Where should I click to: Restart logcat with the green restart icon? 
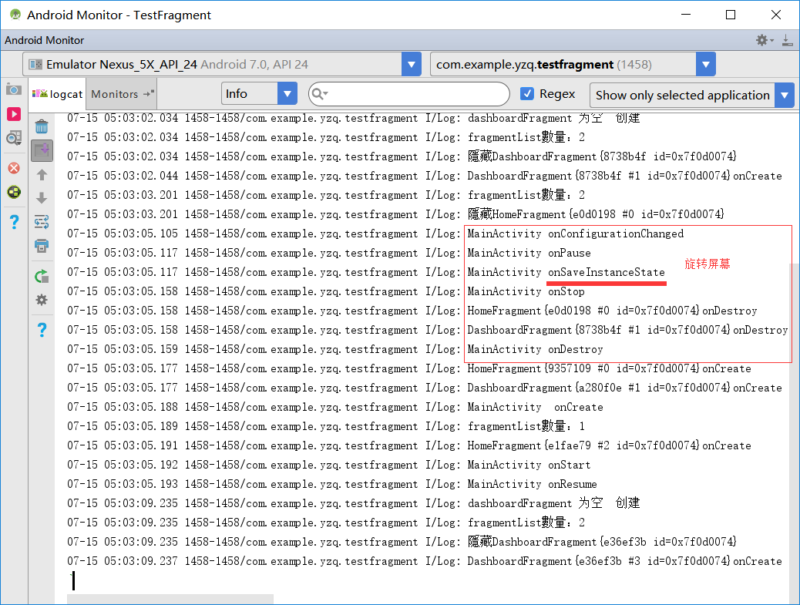click(42, 276)
